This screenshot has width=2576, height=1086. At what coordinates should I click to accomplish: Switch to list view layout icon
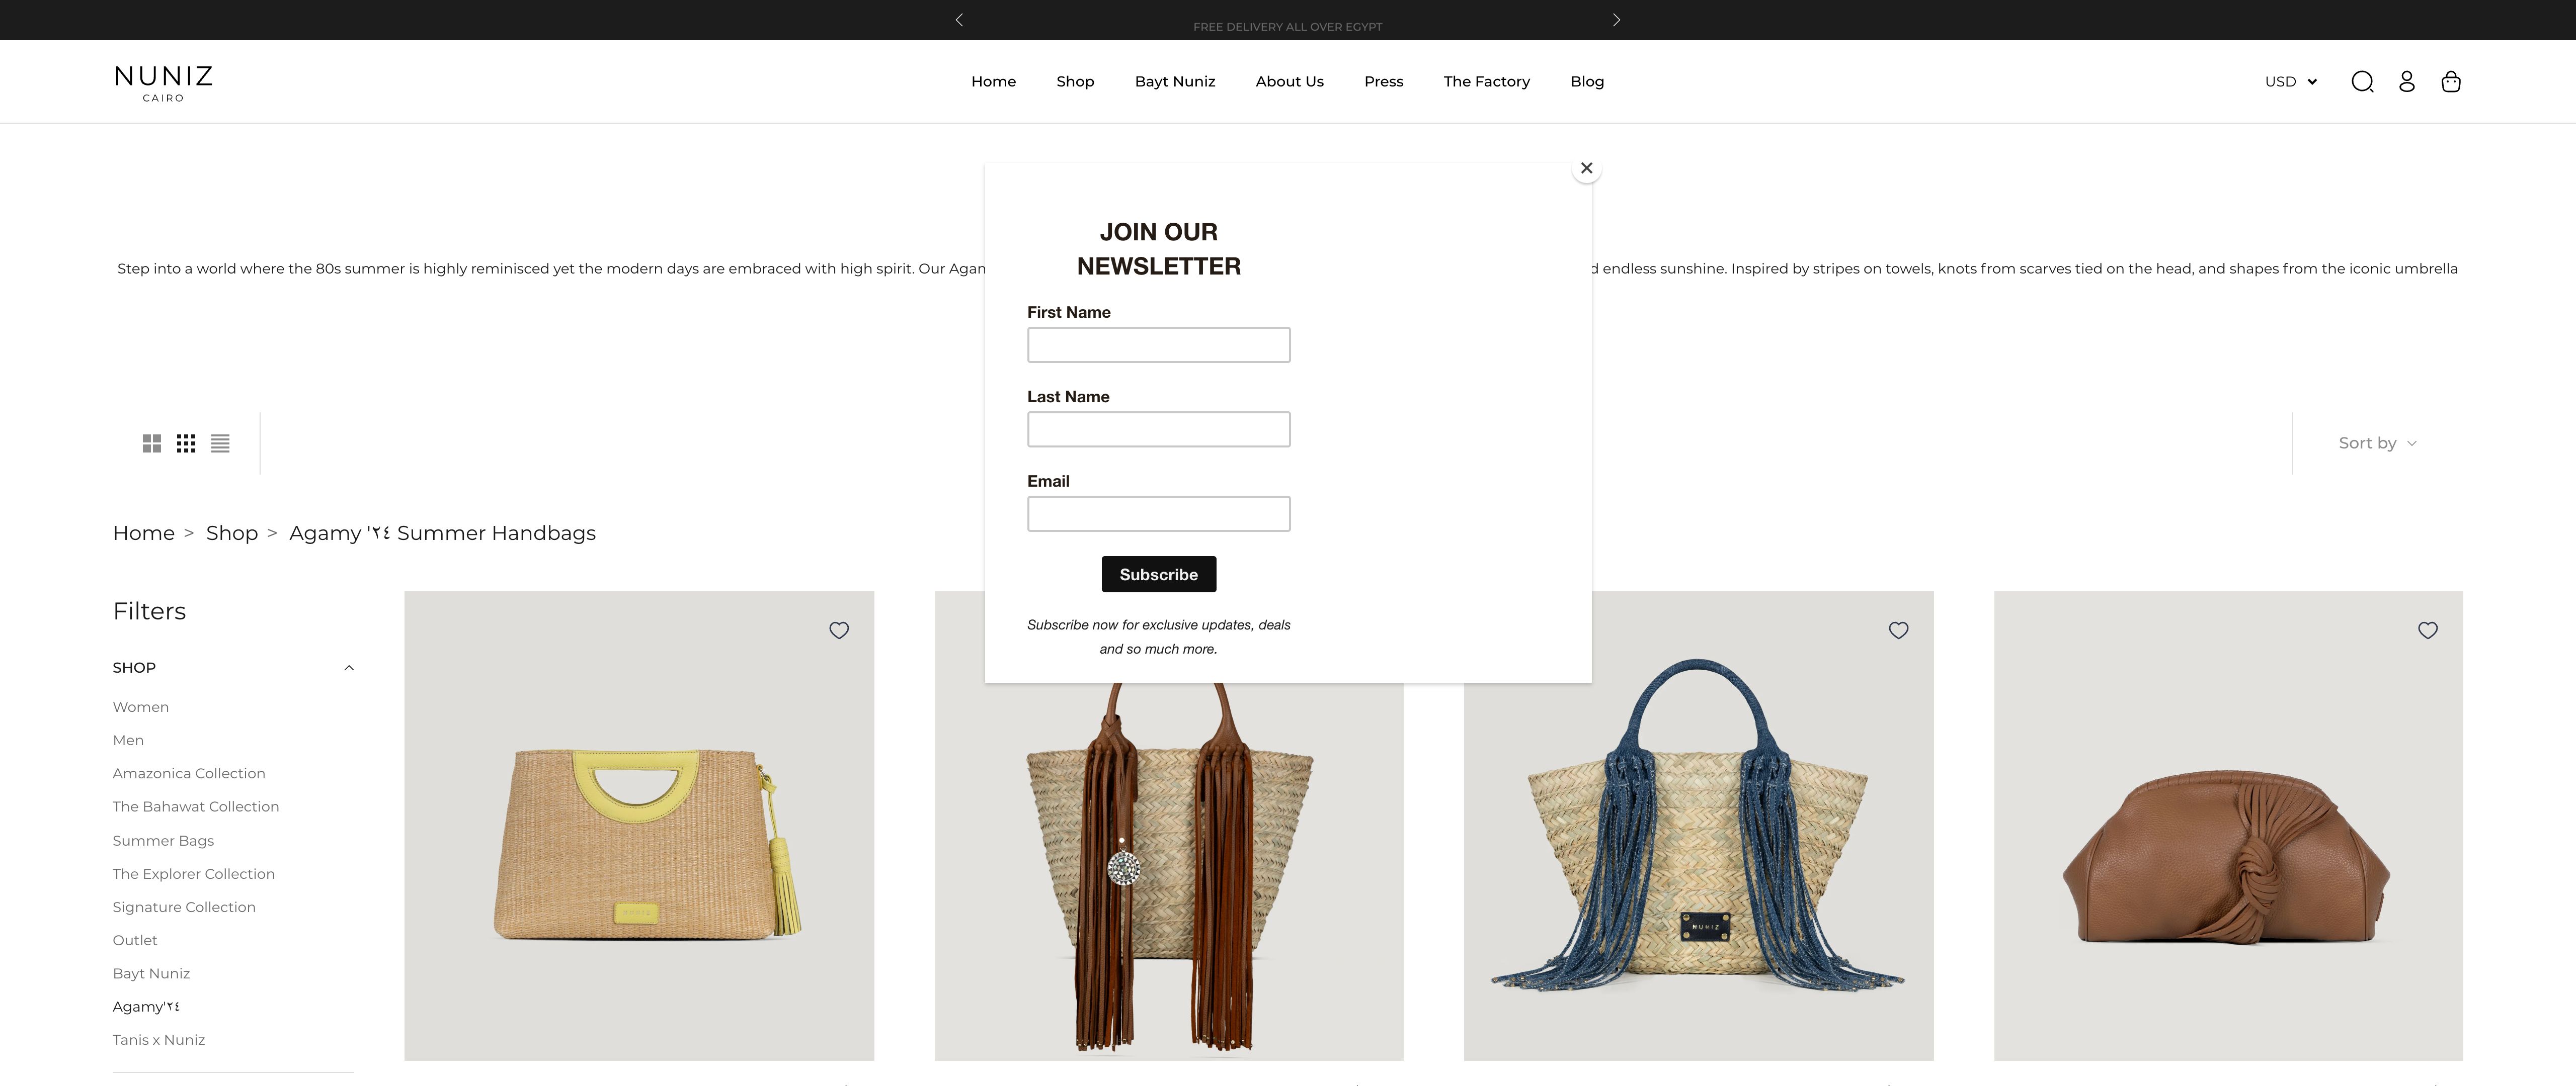point(220,443)
